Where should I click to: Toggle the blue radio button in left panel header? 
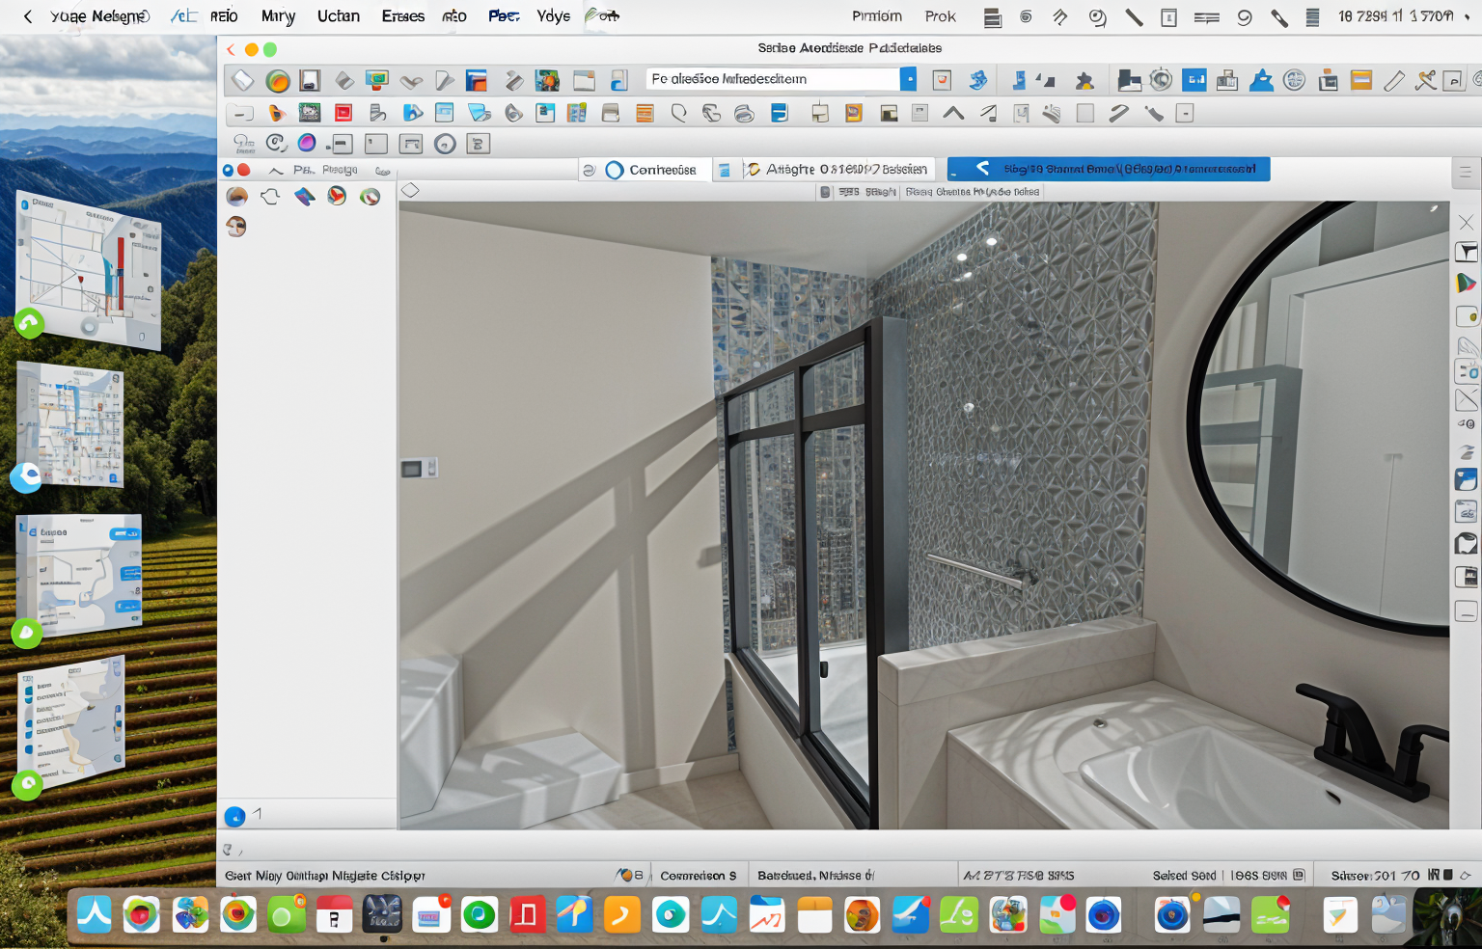(x=229, y=170)
